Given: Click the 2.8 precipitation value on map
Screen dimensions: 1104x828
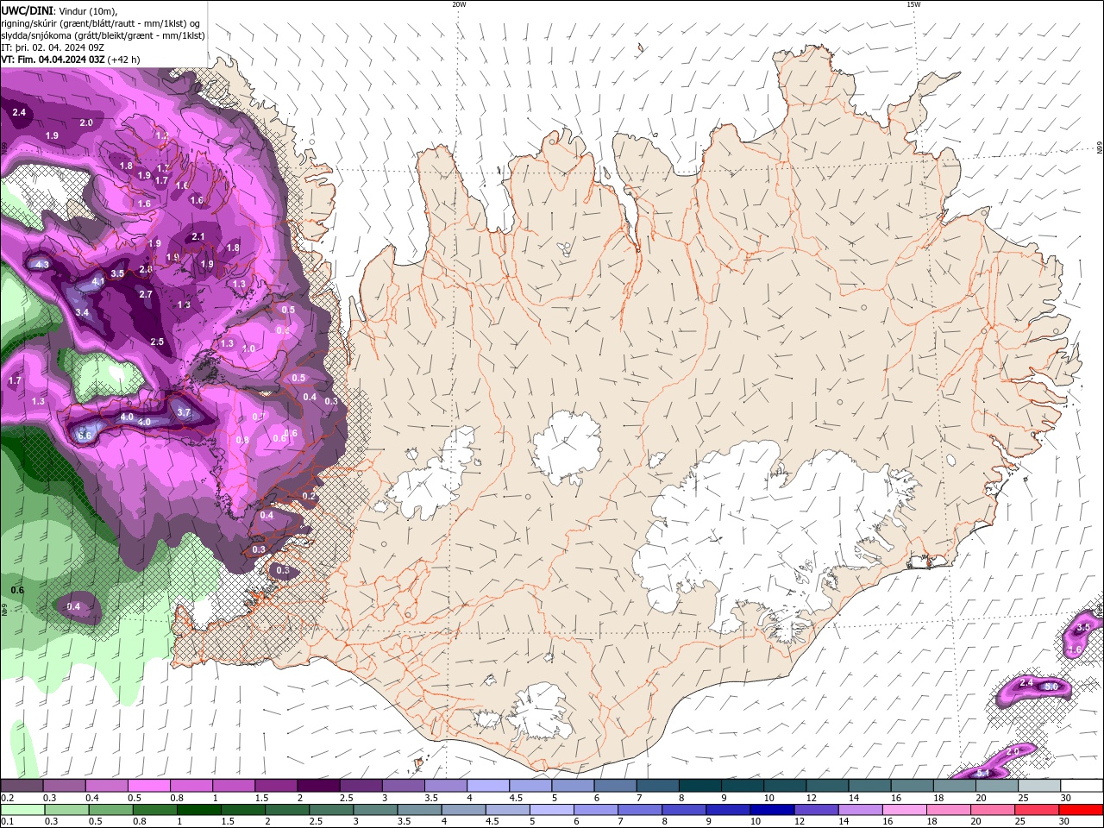Looking at the screenshot, I should pyautogui.click(x=146, y=270).
